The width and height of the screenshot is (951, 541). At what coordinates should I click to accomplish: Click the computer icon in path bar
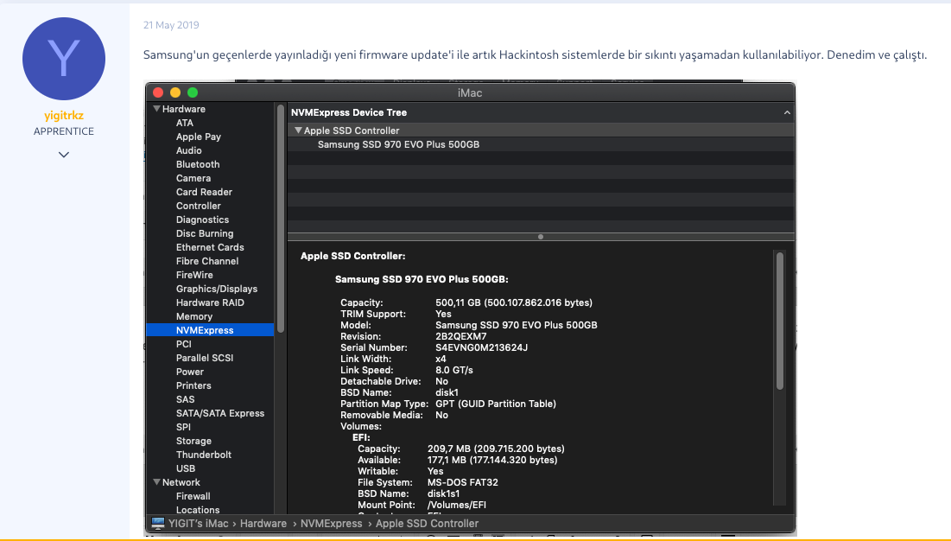pyautogui.click(x=158, y=524)
